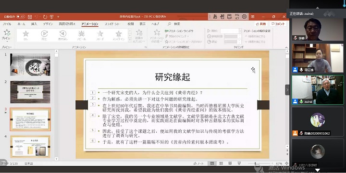The height and width of the screenshot is (173, 346).
Task: Select the フェード (Fade) animation effect
Action: [x=100, y=35]
